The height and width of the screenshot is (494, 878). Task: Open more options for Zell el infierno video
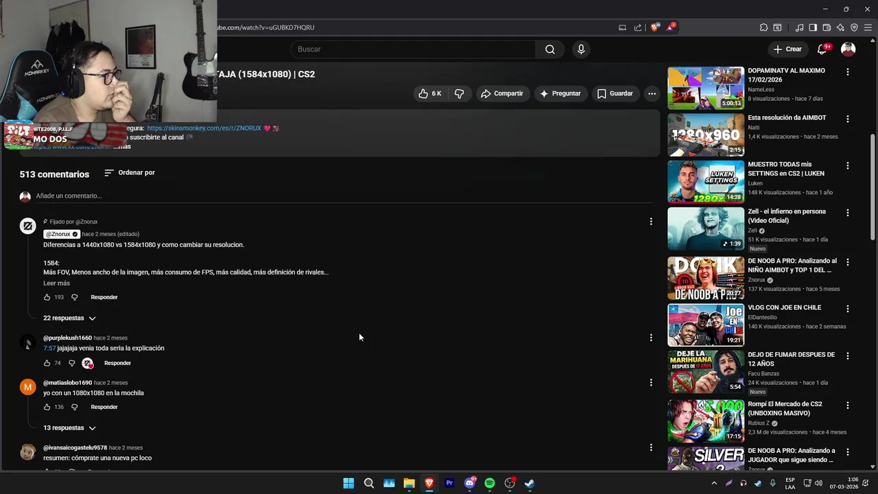coord(848,213)
